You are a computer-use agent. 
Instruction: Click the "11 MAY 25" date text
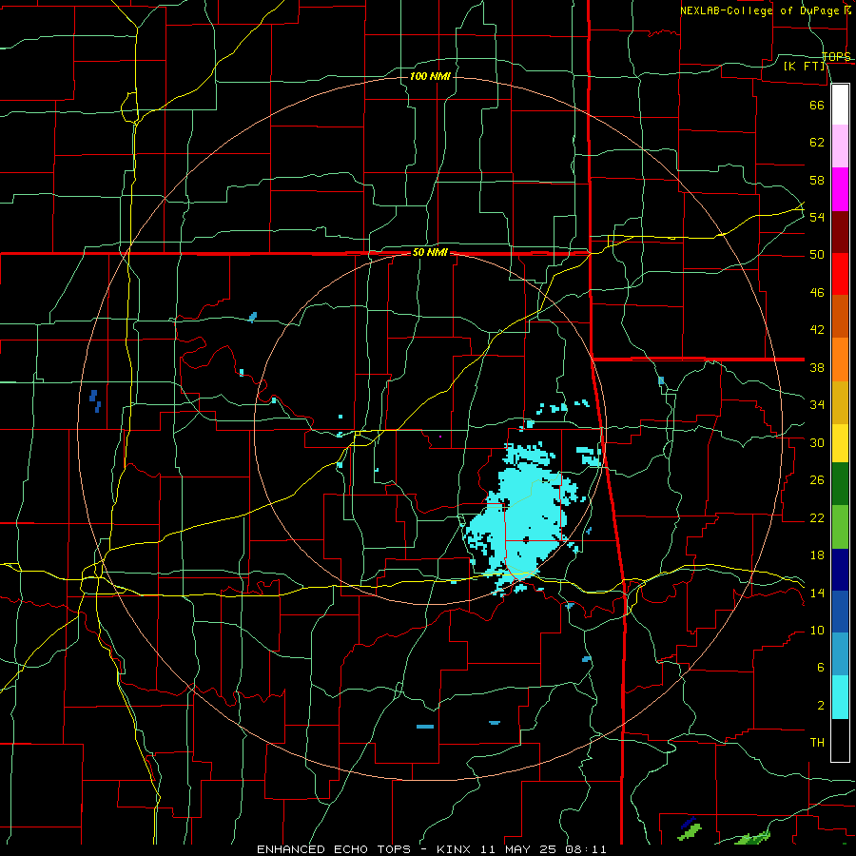517,849
